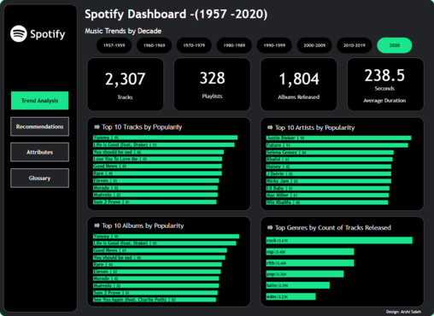Select the Justin Bieber artist bar
The image size is (434, 316).
pyautogui.click(x=338, y=138)
